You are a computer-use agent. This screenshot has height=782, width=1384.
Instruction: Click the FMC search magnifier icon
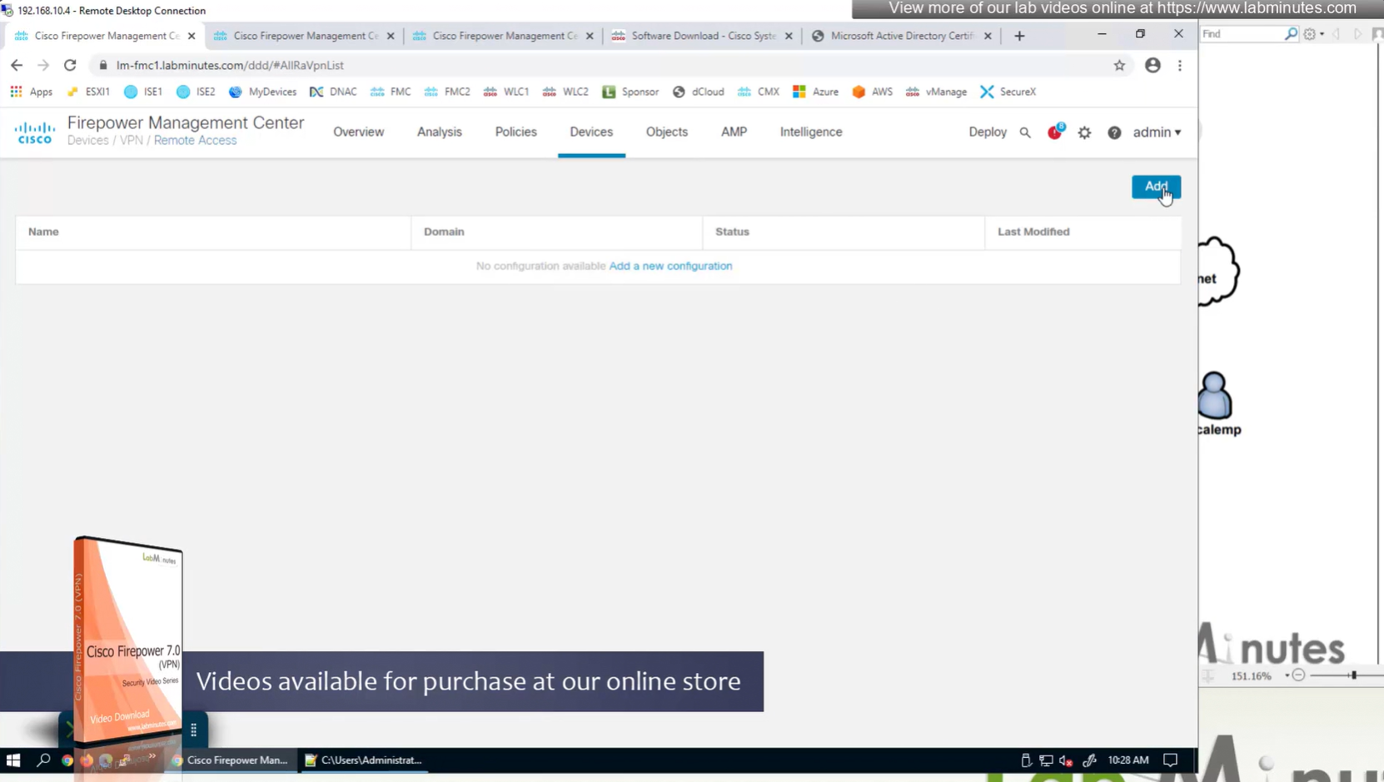click(x=1025, y=132)
